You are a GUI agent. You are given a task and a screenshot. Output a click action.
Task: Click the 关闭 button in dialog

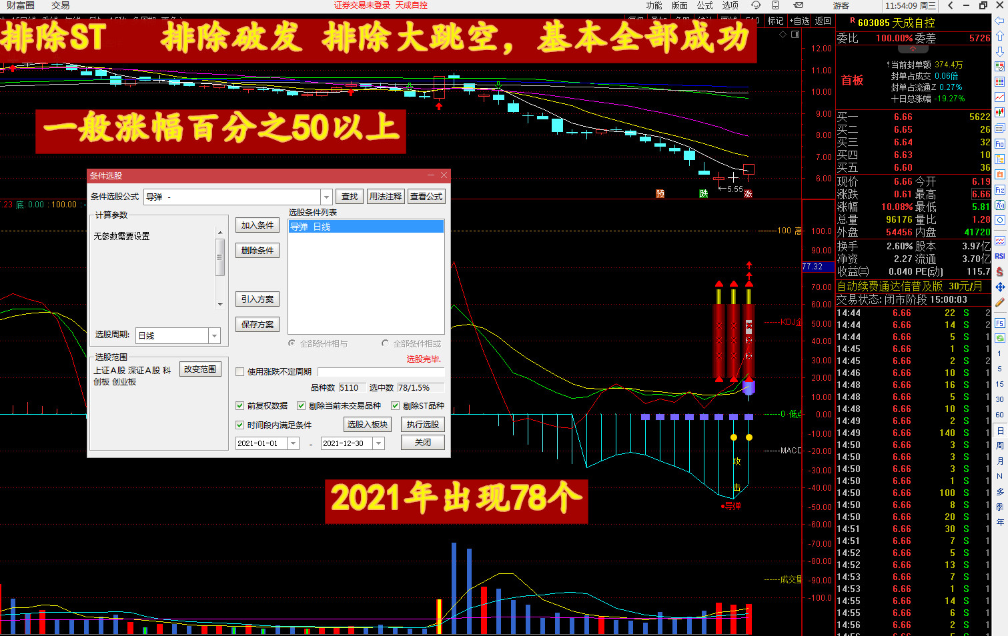tap(423, 443)
